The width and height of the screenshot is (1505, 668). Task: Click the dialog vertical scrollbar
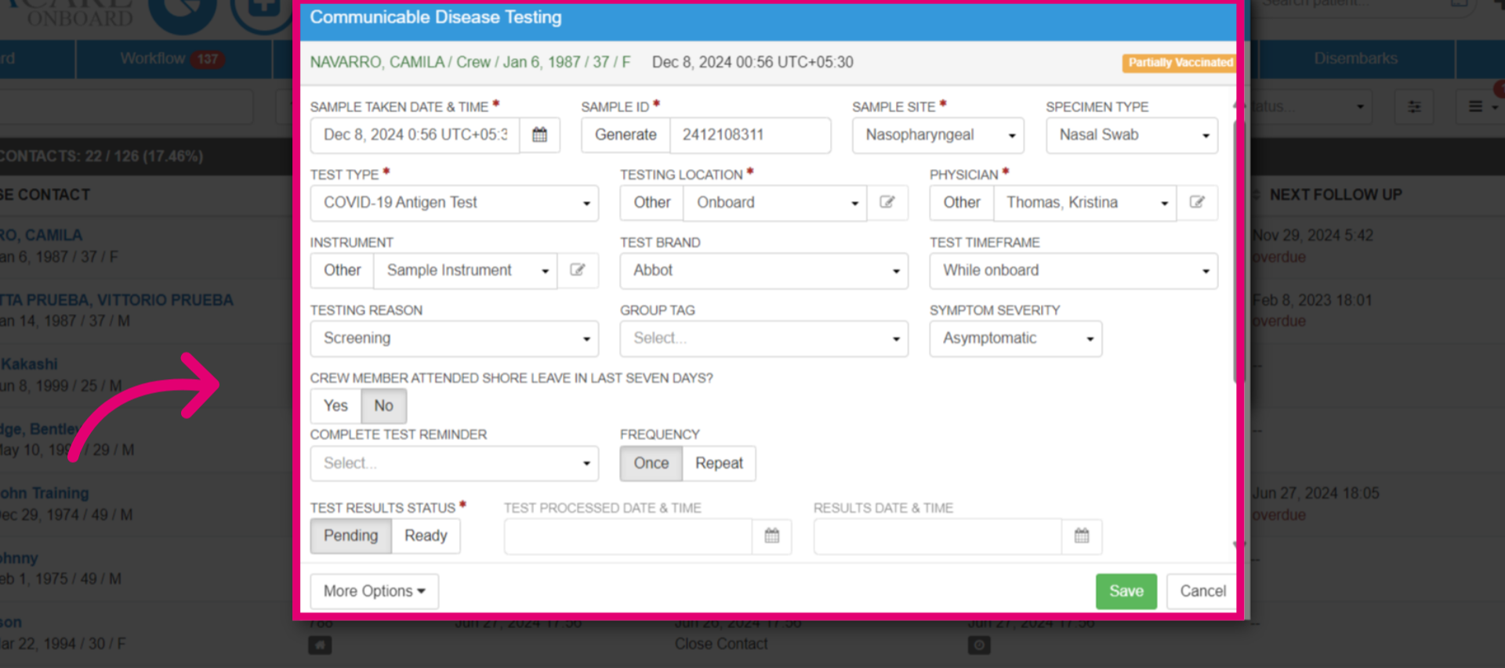coord(1237,251)
